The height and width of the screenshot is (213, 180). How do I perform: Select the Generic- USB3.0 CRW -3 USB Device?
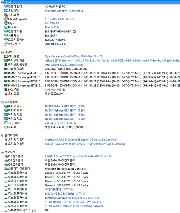(x=66, y=185)
